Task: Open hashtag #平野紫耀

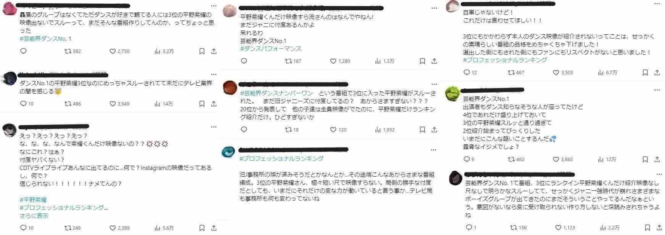Action: pos(33,200)
